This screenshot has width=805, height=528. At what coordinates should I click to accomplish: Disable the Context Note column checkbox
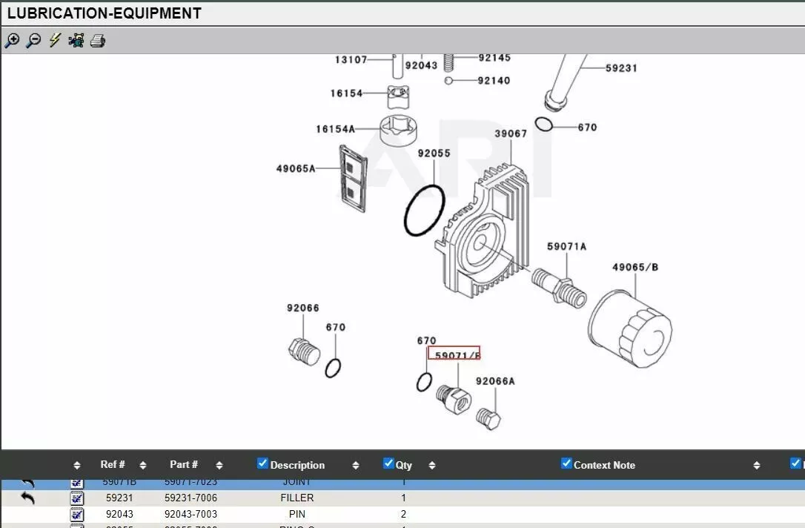click(567, 463)
